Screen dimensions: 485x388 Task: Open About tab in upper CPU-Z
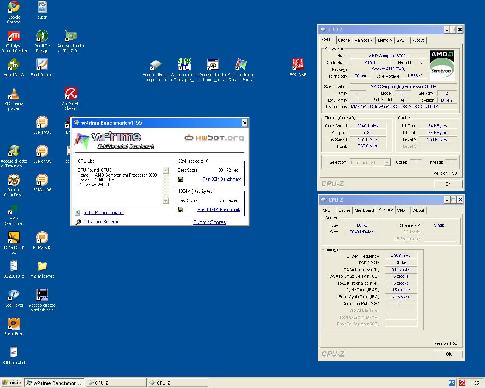tap(418, 40)
